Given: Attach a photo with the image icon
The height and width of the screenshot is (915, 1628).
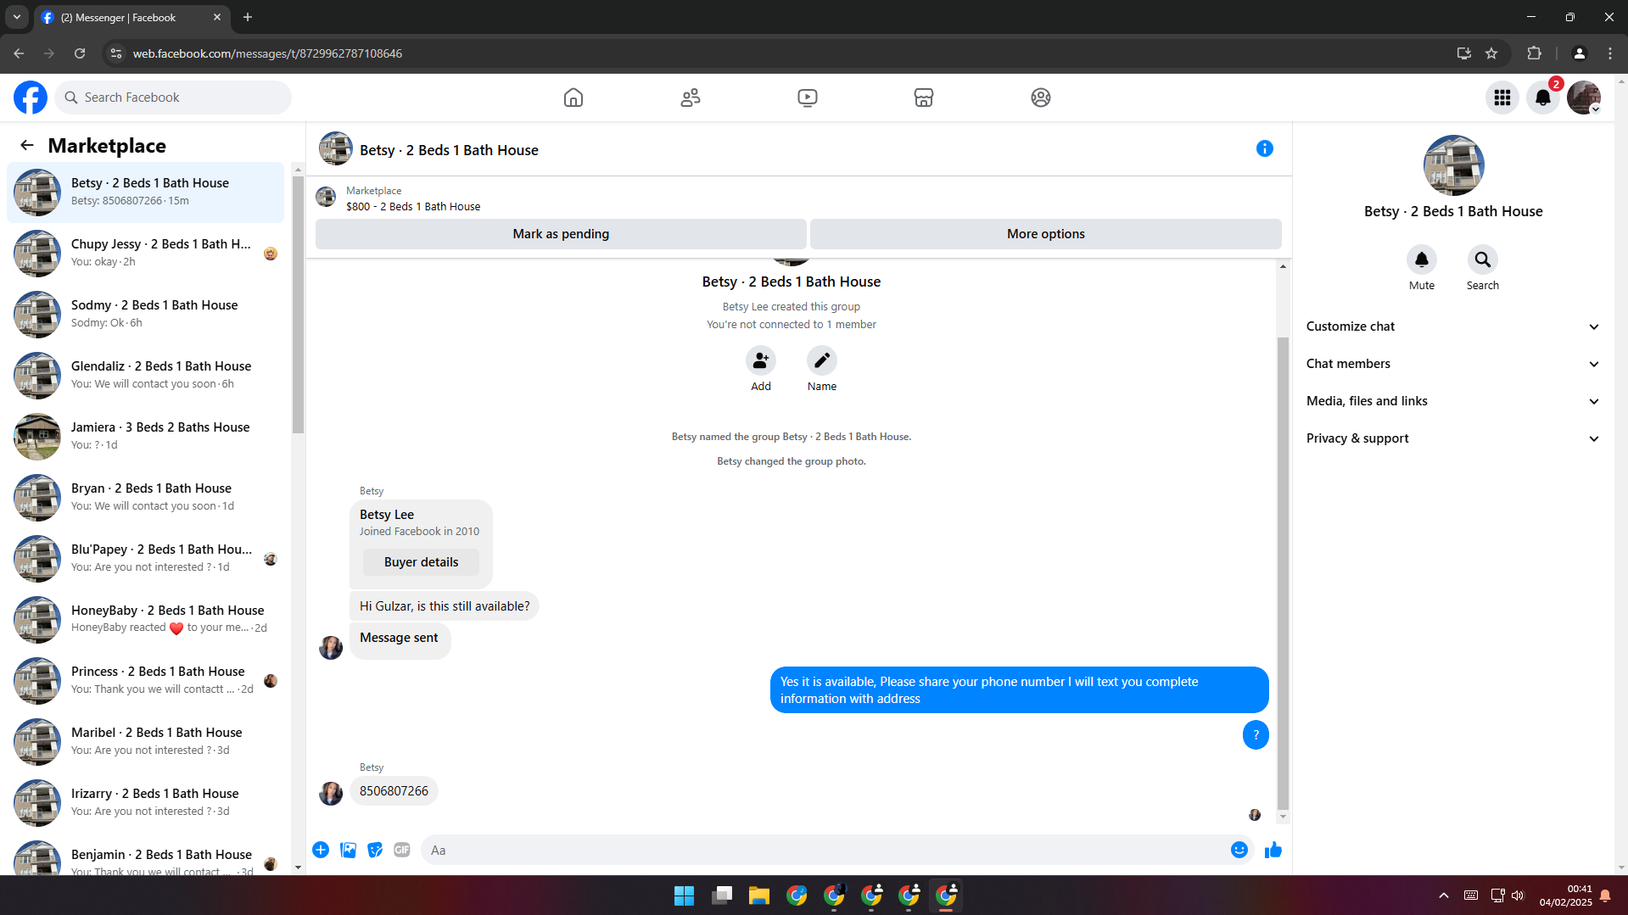Looking at the screenshot, I should (x=348, y=850).
